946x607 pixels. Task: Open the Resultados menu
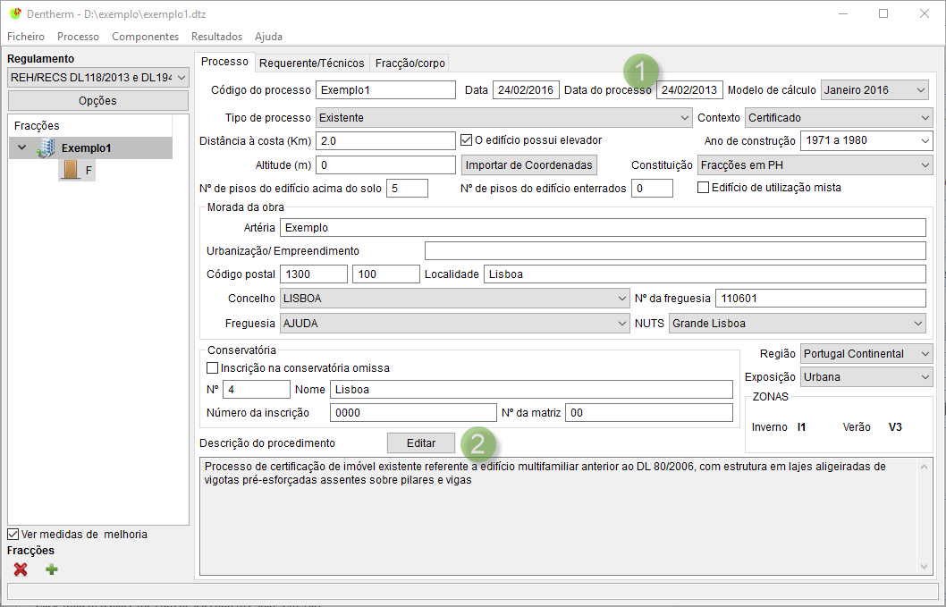tap(216, 37)
